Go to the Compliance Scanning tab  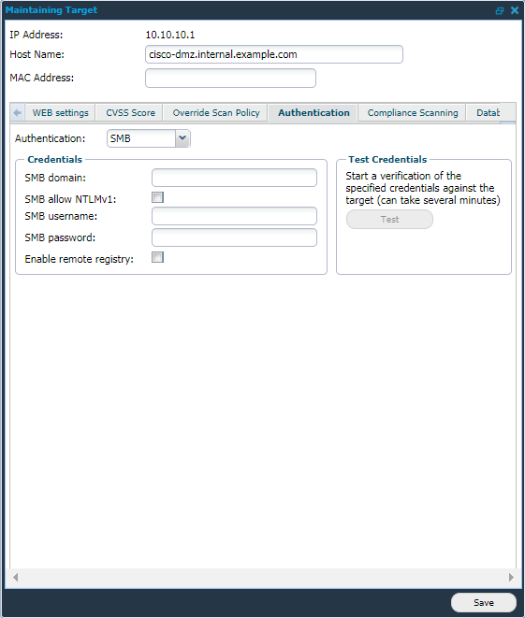(x=413, y=113)
